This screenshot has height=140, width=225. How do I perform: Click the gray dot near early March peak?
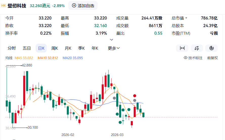coord(114,98)
